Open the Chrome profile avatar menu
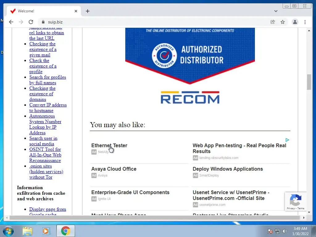316x237 pixels. point(295,22)
